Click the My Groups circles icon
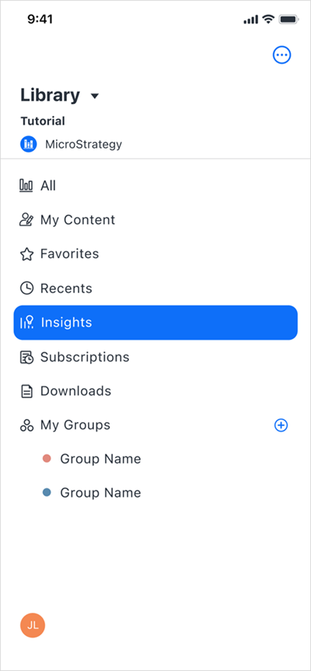311x671 pixels. pos(26,425)
